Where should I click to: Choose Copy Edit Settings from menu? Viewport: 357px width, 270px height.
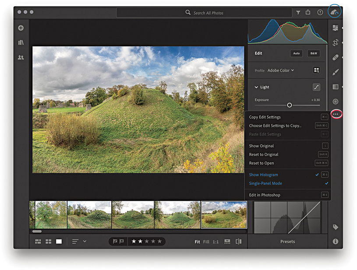click(x=265, y=117)
